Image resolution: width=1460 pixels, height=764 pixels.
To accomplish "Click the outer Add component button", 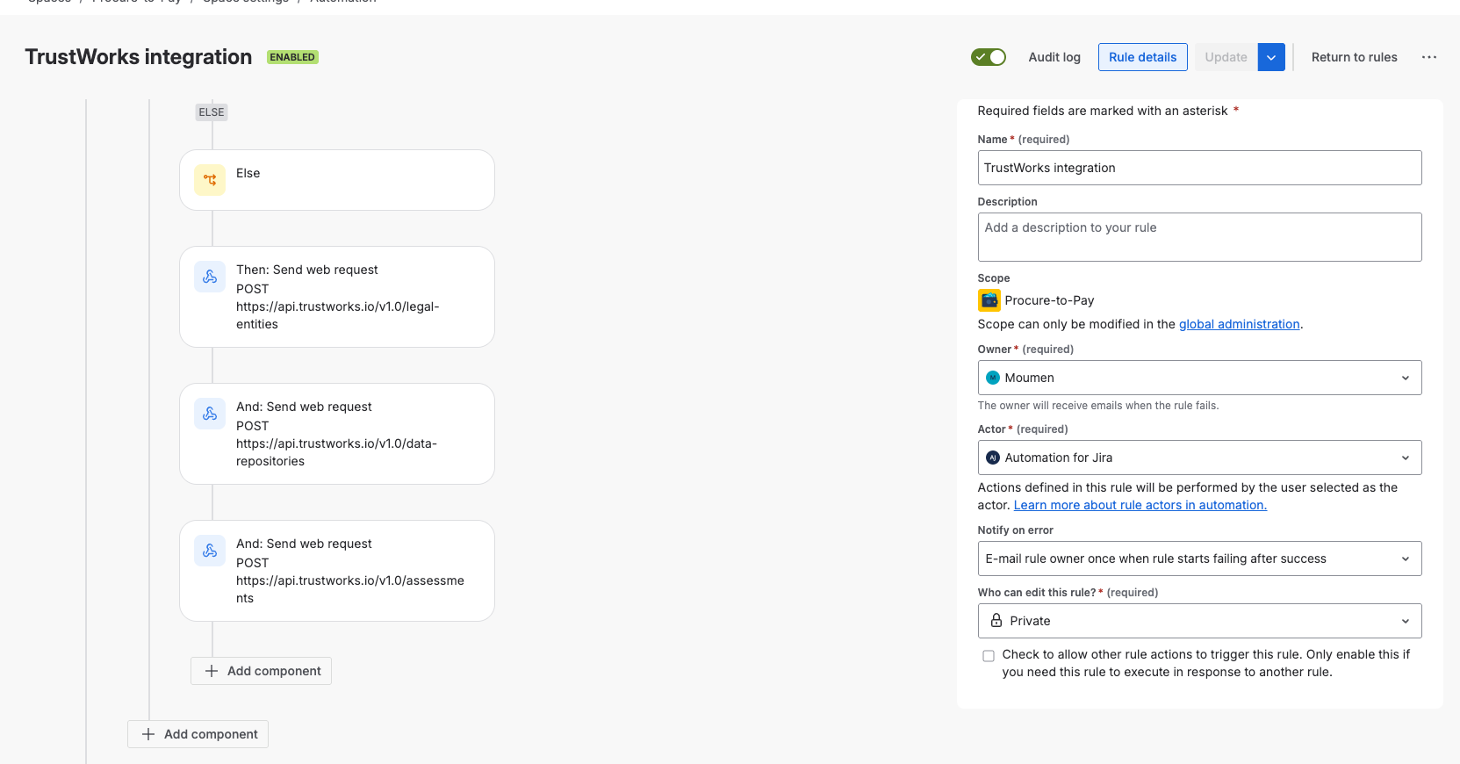I will pyautogui.click(x=198, y=734).
